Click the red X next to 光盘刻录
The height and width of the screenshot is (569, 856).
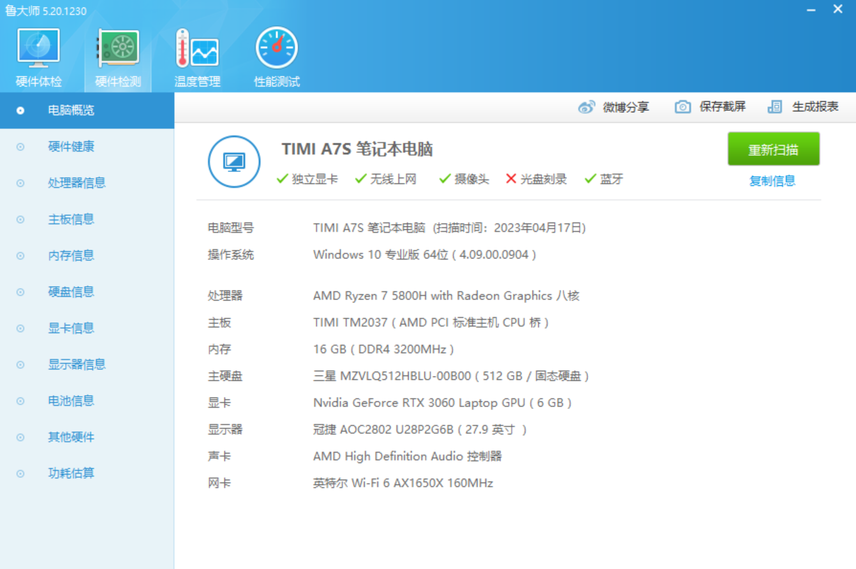[511, 179]
